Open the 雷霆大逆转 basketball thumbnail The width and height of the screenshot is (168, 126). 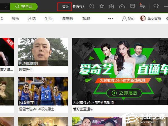click(43, 91)
